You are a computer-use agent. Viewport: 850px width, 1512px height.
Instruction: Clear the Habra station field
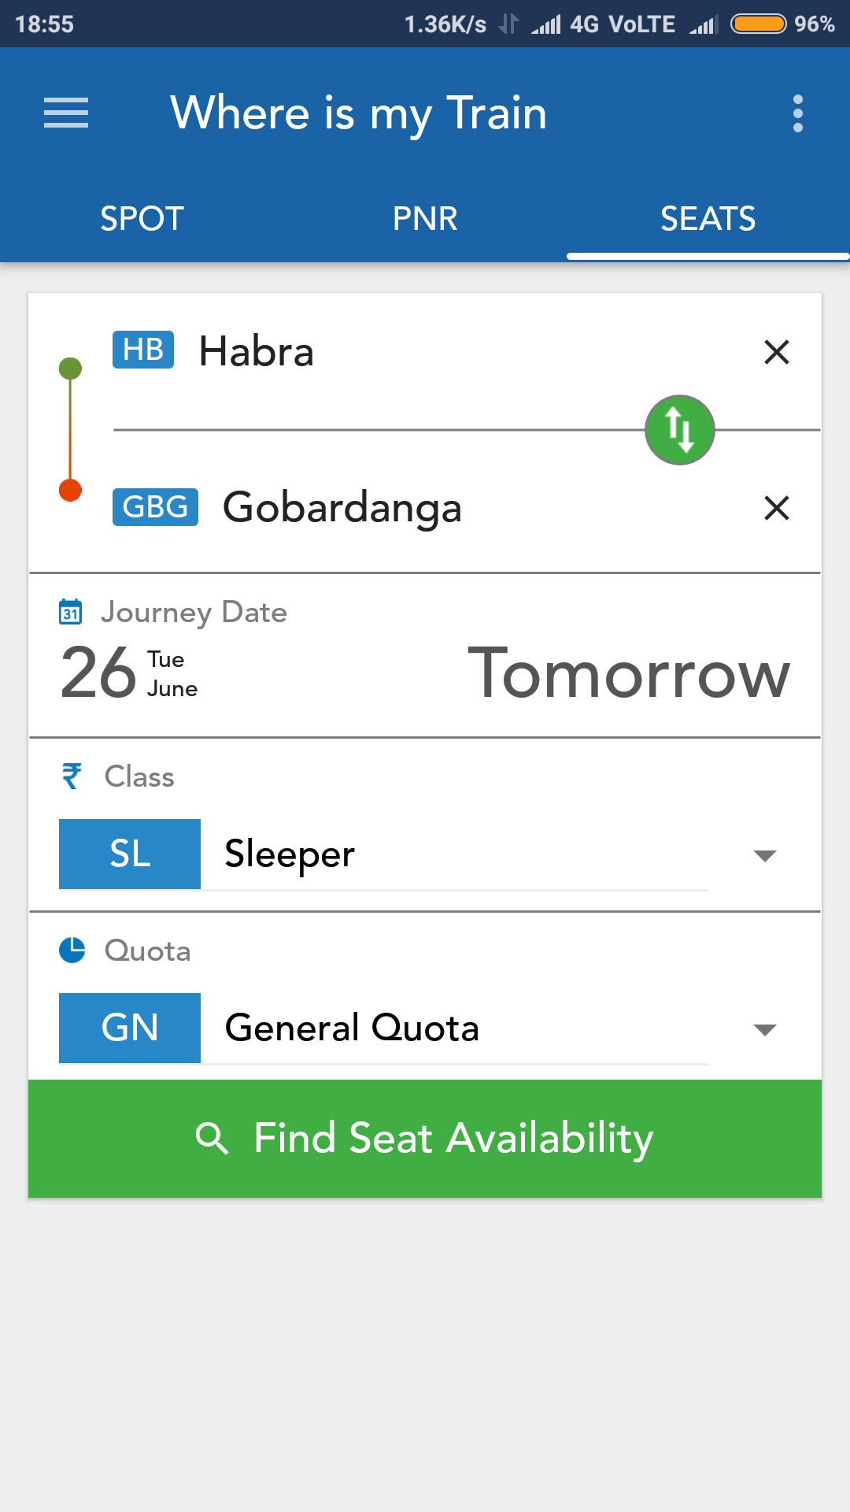click(776, 352)
